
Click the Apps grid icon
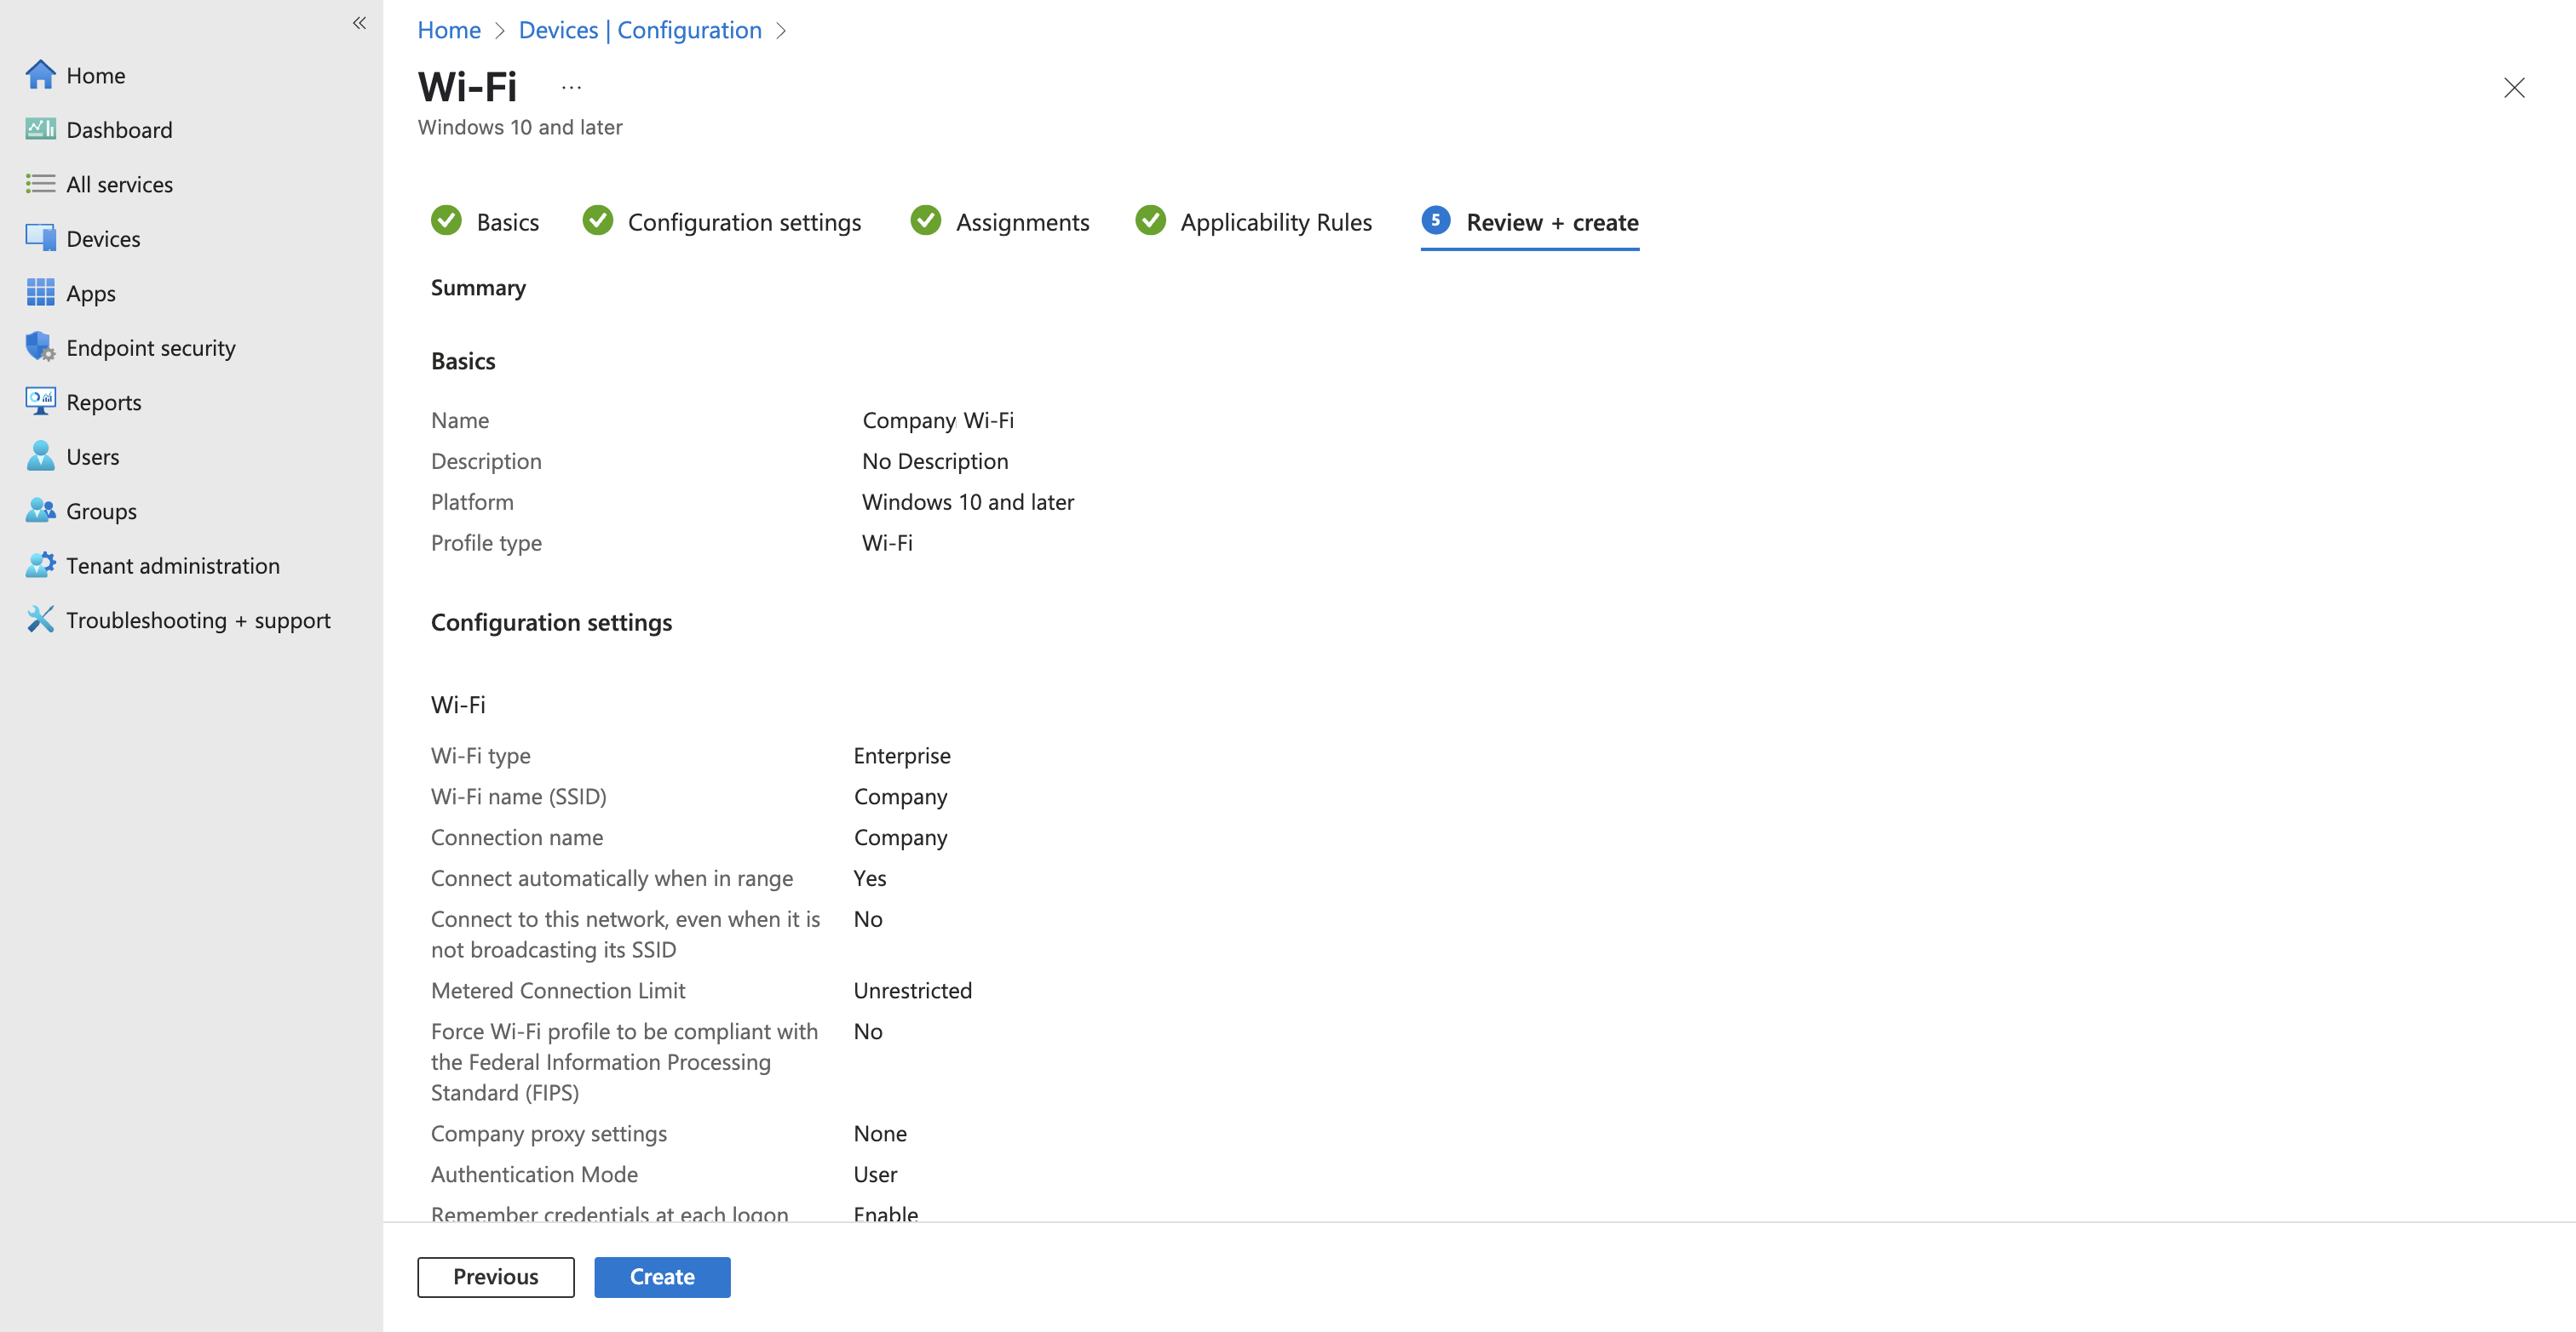(40, 293)
